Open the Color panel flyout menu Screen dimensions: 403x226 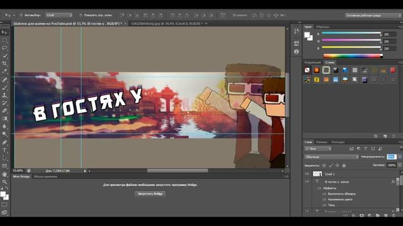click(x=400, y=26)
